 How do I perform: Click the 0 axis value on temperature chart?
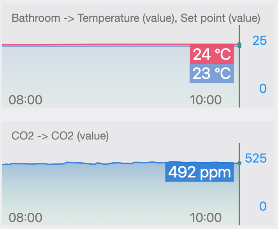[x=263, y=88]
